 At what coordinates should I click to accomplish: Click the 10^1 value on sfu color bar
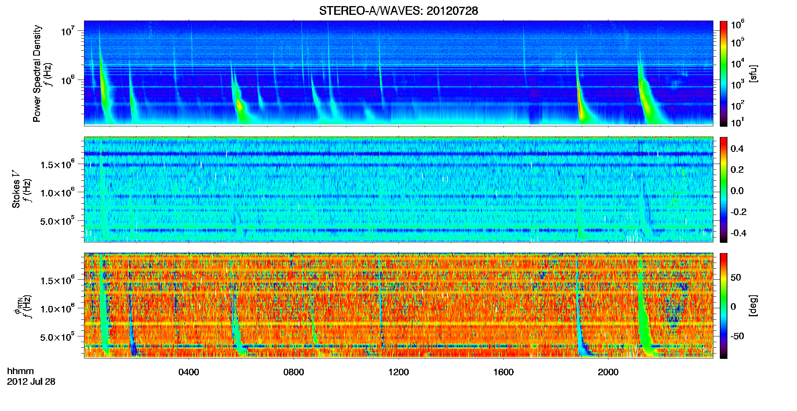[x=737, y=123]
